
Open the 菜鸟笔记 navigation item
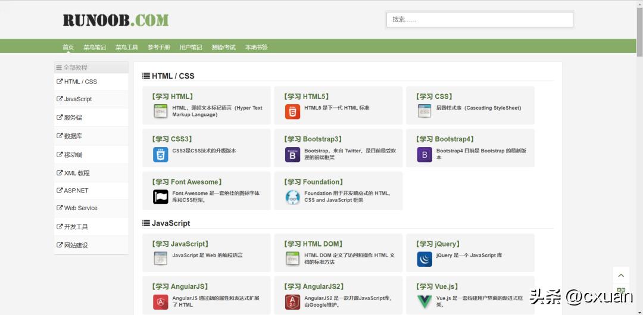(95, 47)
